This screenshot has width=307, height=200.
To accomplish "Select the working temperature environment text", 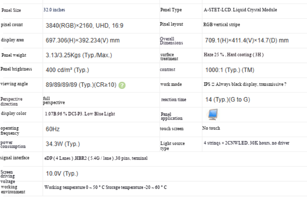I will point(105,187).
